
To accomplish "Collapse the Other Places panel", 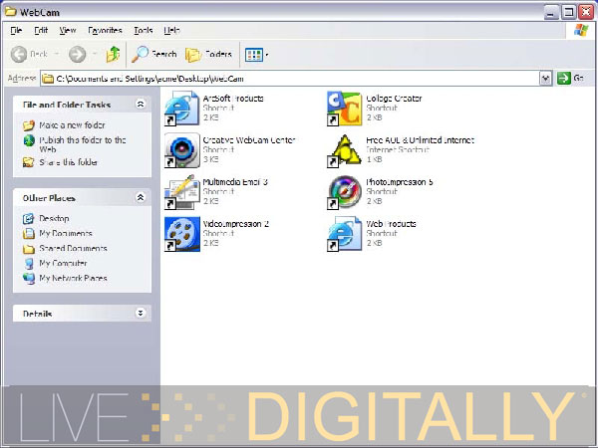I will pyautogui.click(x=141, y=198).
